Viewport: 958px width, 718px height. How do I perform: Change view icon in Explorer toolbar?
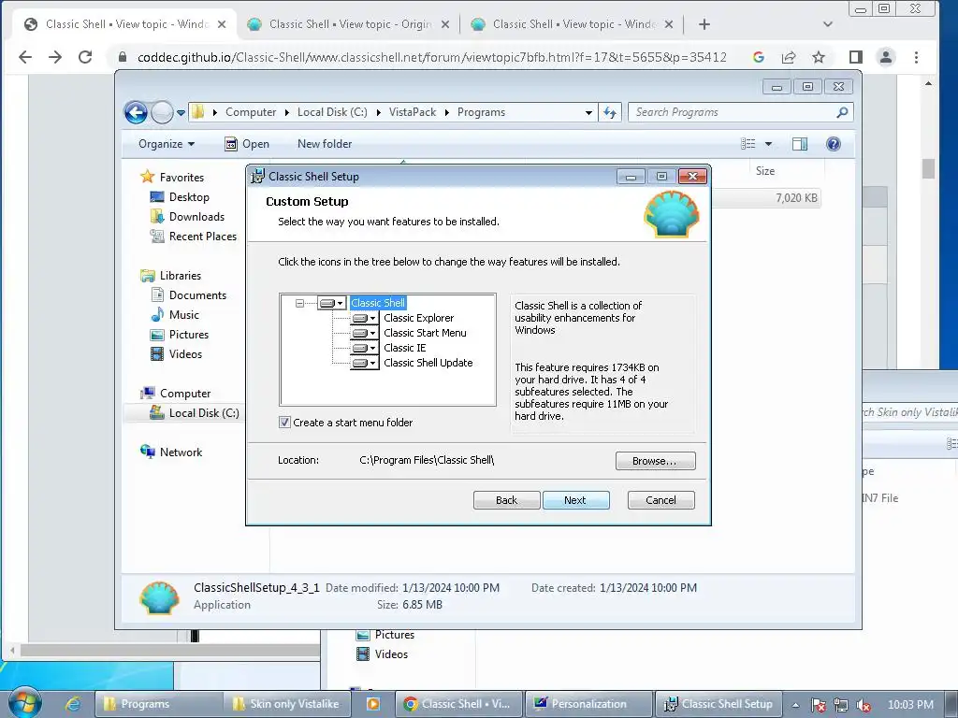(748, 143)
